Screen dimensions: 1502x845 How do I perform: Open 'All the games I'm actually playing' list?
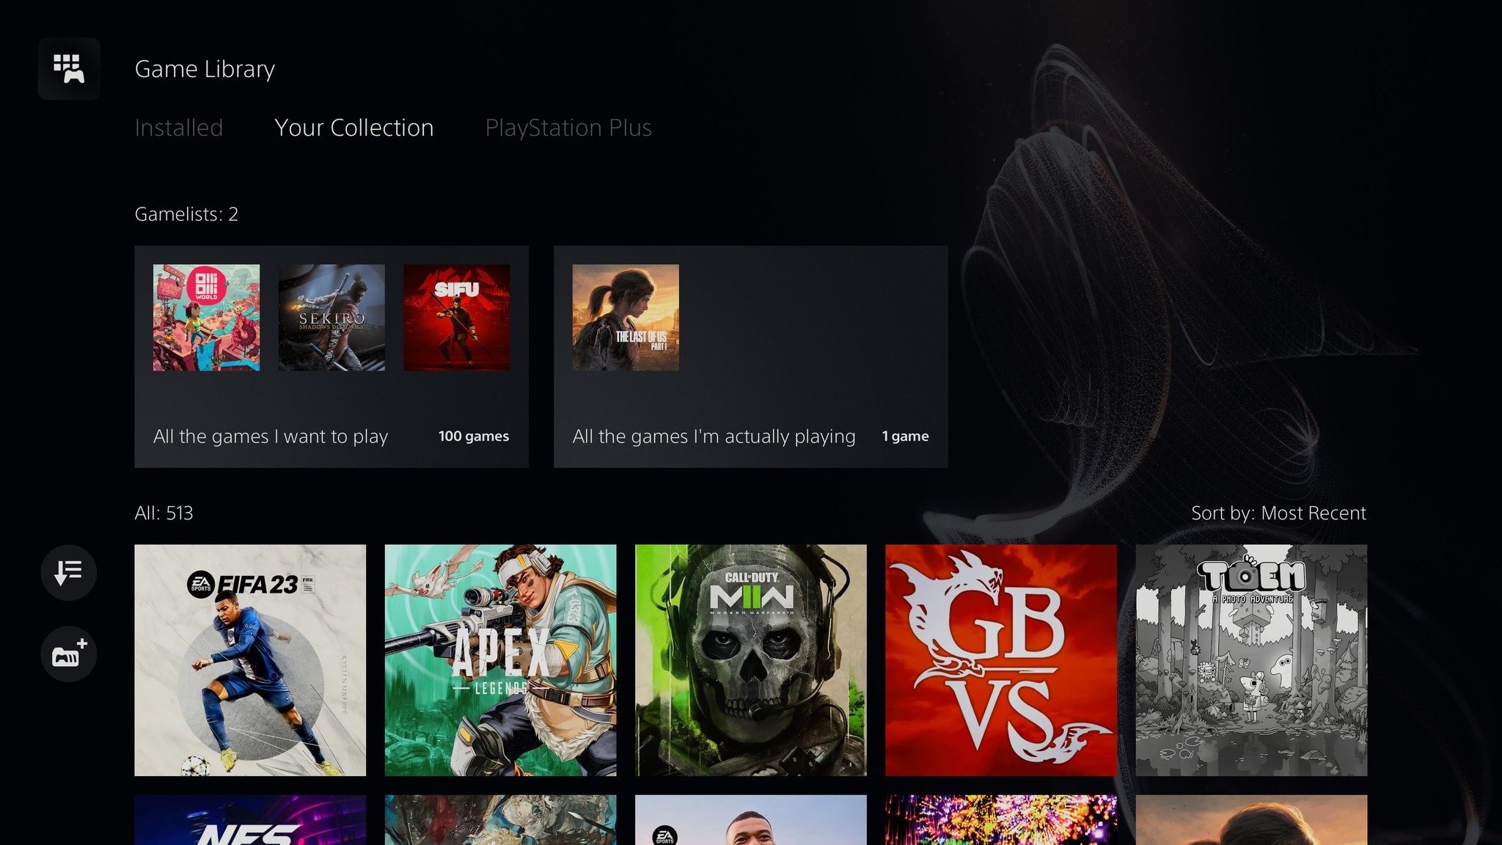point(750,356)
